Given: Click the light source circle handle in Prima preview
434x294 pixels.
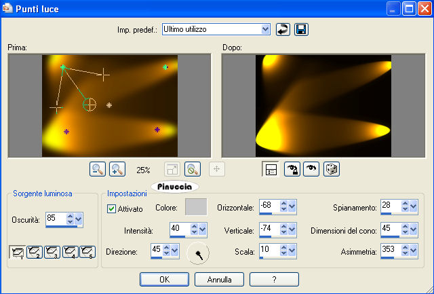Looking at the screenshot, I should 90,105.
